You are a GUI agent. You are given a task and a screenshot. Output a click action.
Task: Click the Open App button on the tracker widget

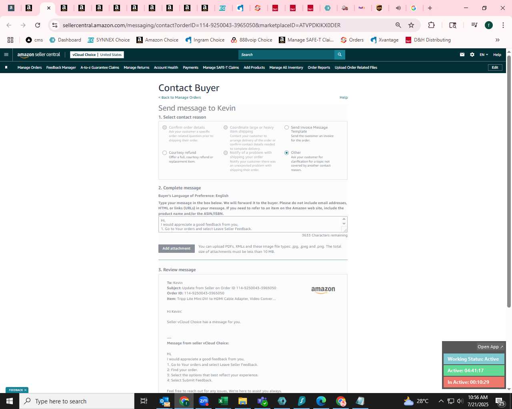(490, 347)
